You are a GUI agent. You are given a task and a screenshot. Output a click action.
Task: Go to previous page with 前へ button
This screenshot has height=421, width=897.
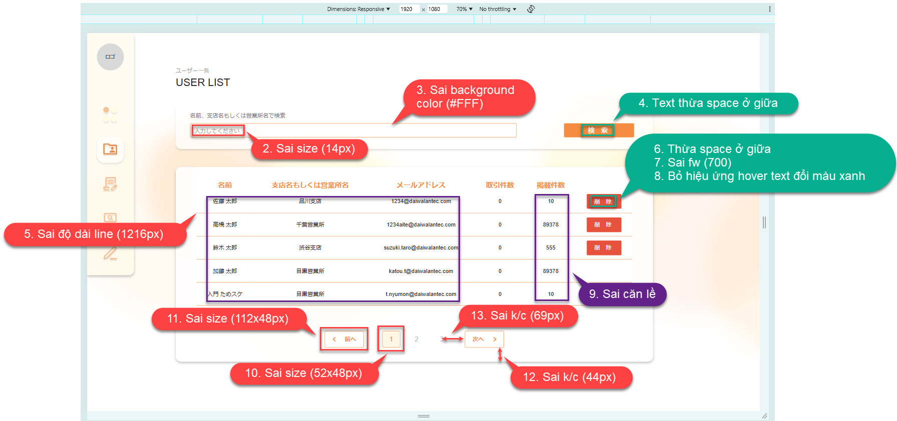coord(344,339)
